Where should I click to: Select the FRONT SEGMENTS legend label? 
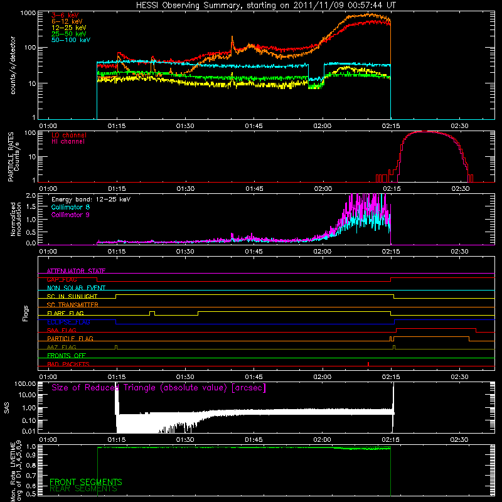(x=86, y=482)
